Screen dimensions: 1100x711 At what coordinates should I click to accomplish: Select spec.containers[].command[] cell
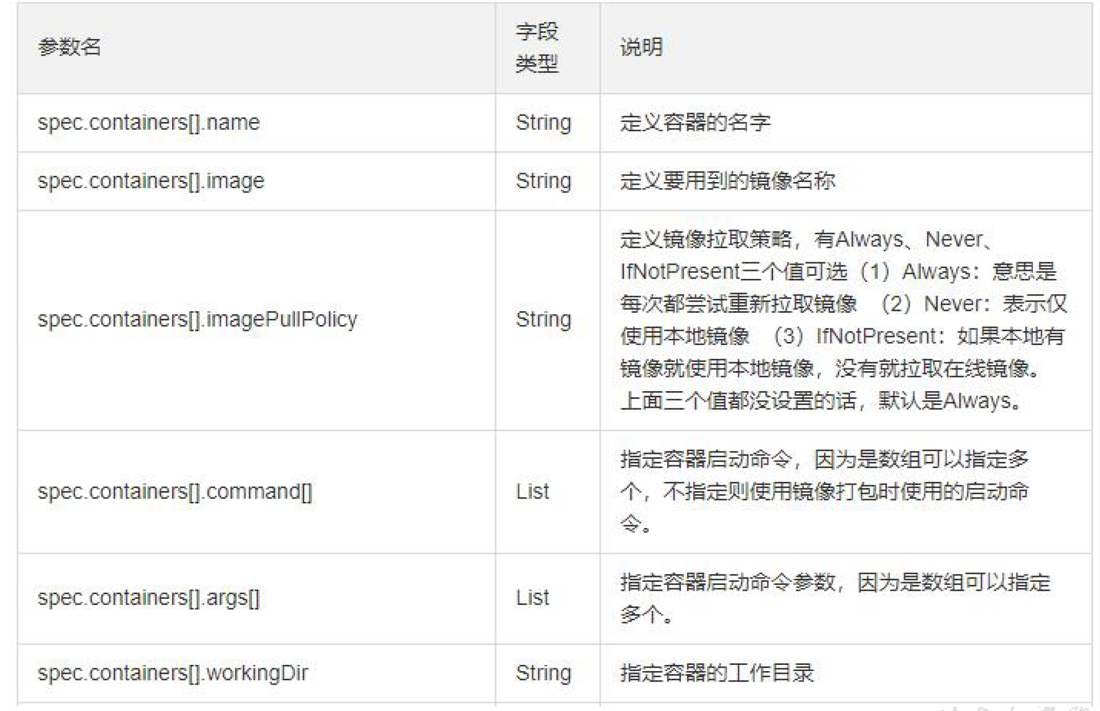point(175,492)
